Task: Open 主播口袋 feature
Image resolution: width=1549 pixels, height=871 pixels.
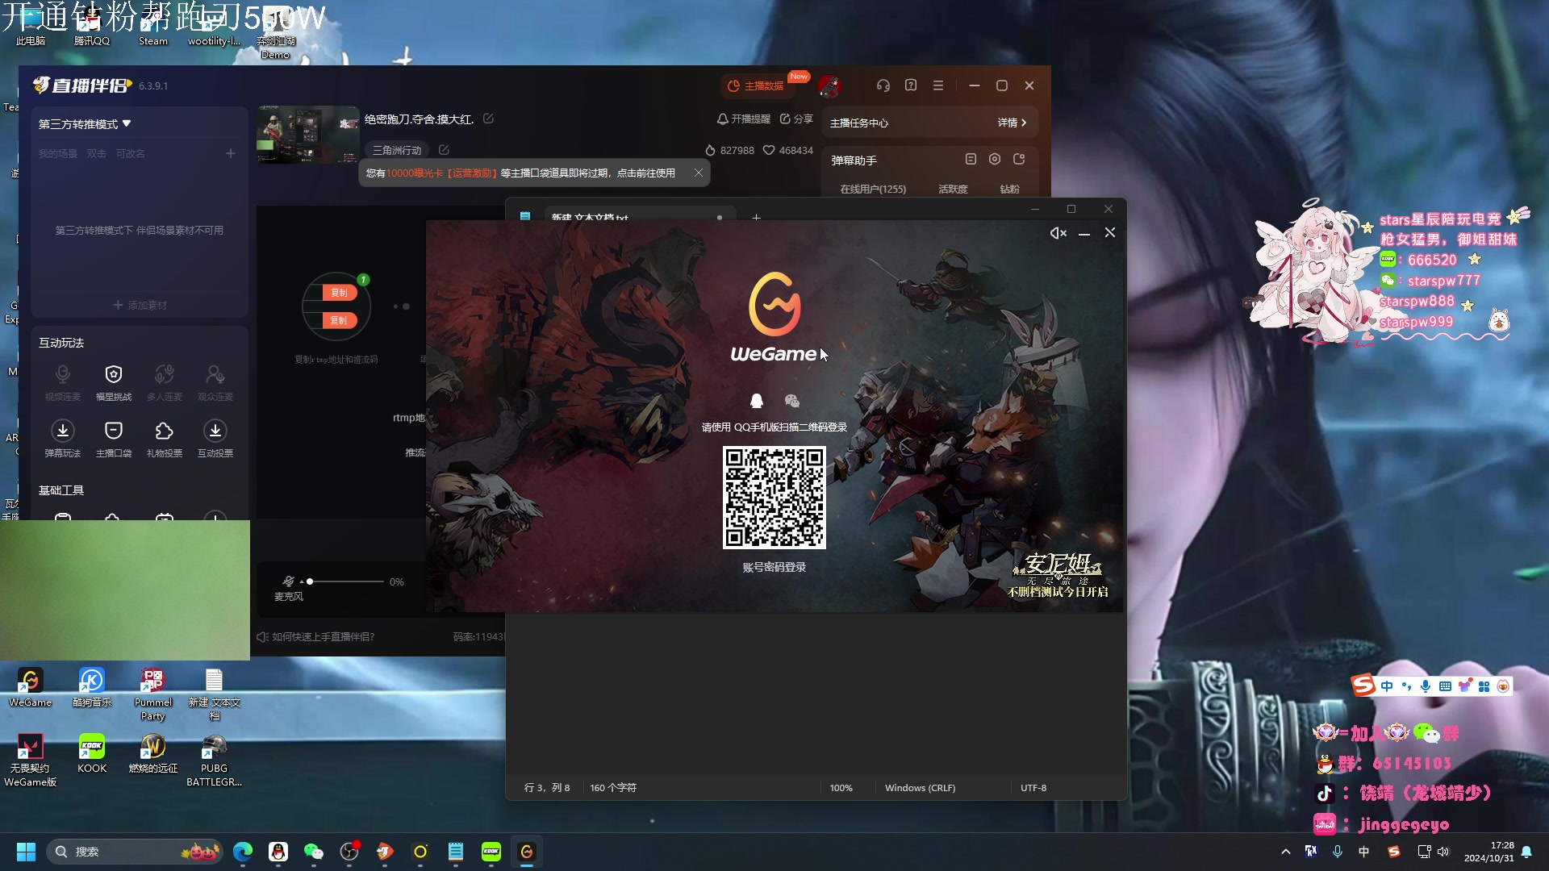Action: 114,439
